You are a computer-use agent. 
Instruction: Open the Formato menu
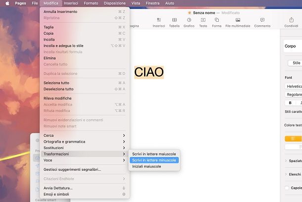point(91,3)
